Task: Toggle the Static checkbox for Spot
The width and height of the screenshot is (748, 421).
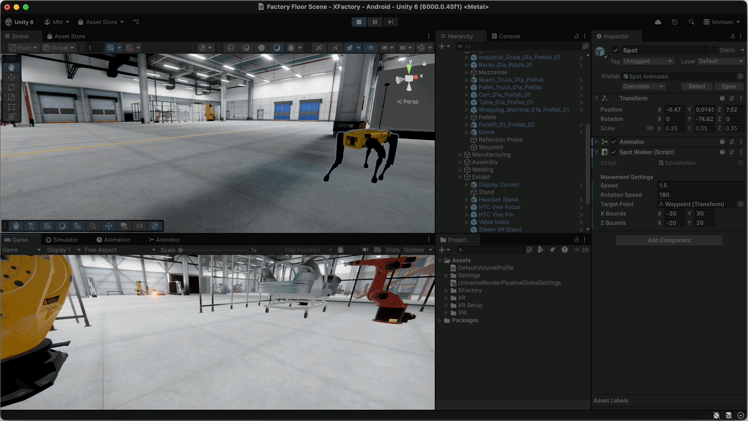Action: (714, 50)
